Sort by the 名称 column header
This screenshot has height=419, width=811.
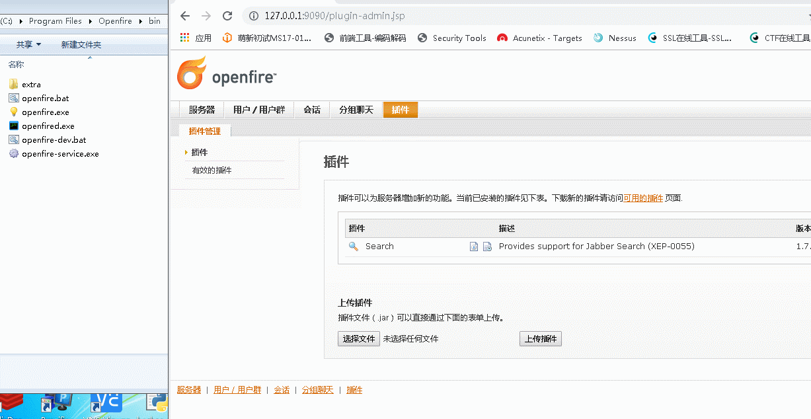click(16, 65)
